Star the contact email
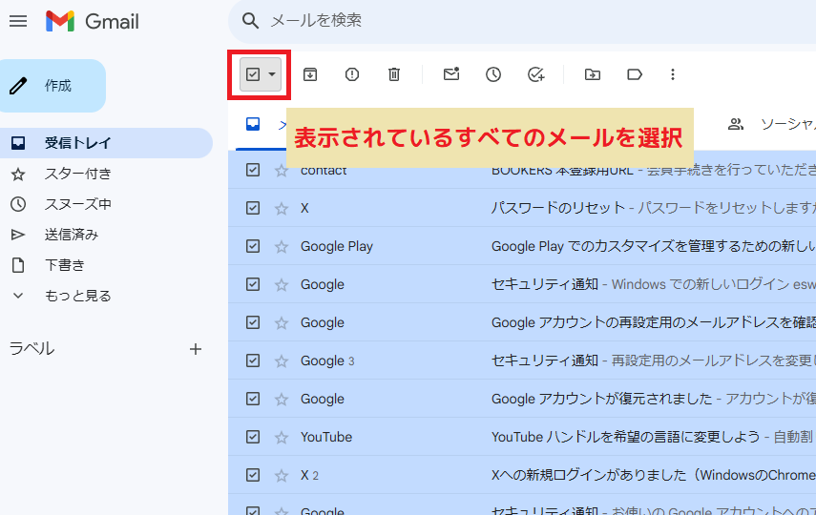 [282, 170]
